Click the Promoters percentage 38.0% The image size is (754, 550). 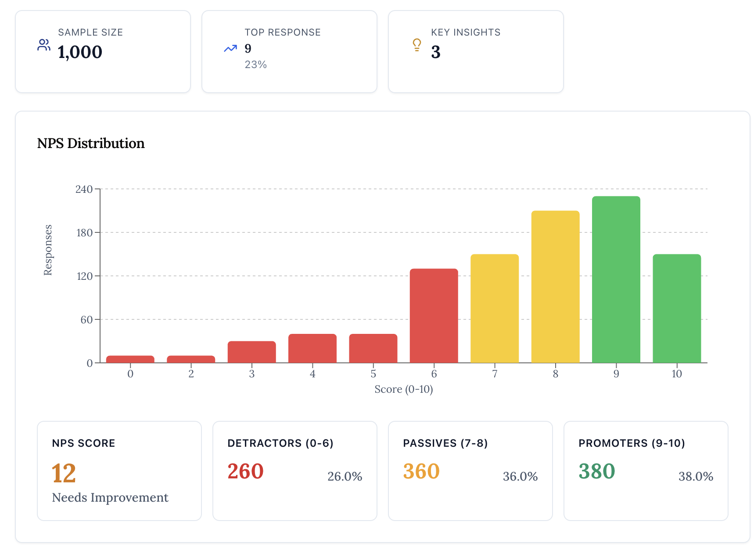coord(696,476)
